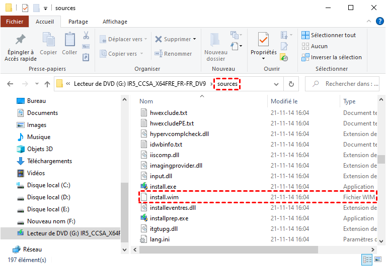Click the copy path icon below scissors

click(86, 46)
